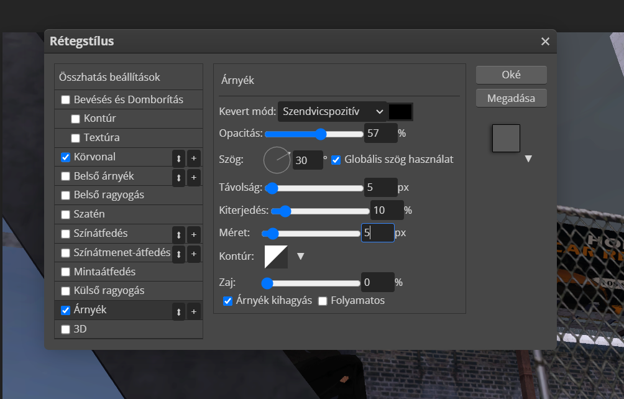Click plus icon next to Színátmenet-átfedés
624x399 pixels.
(x=194, y=254)
